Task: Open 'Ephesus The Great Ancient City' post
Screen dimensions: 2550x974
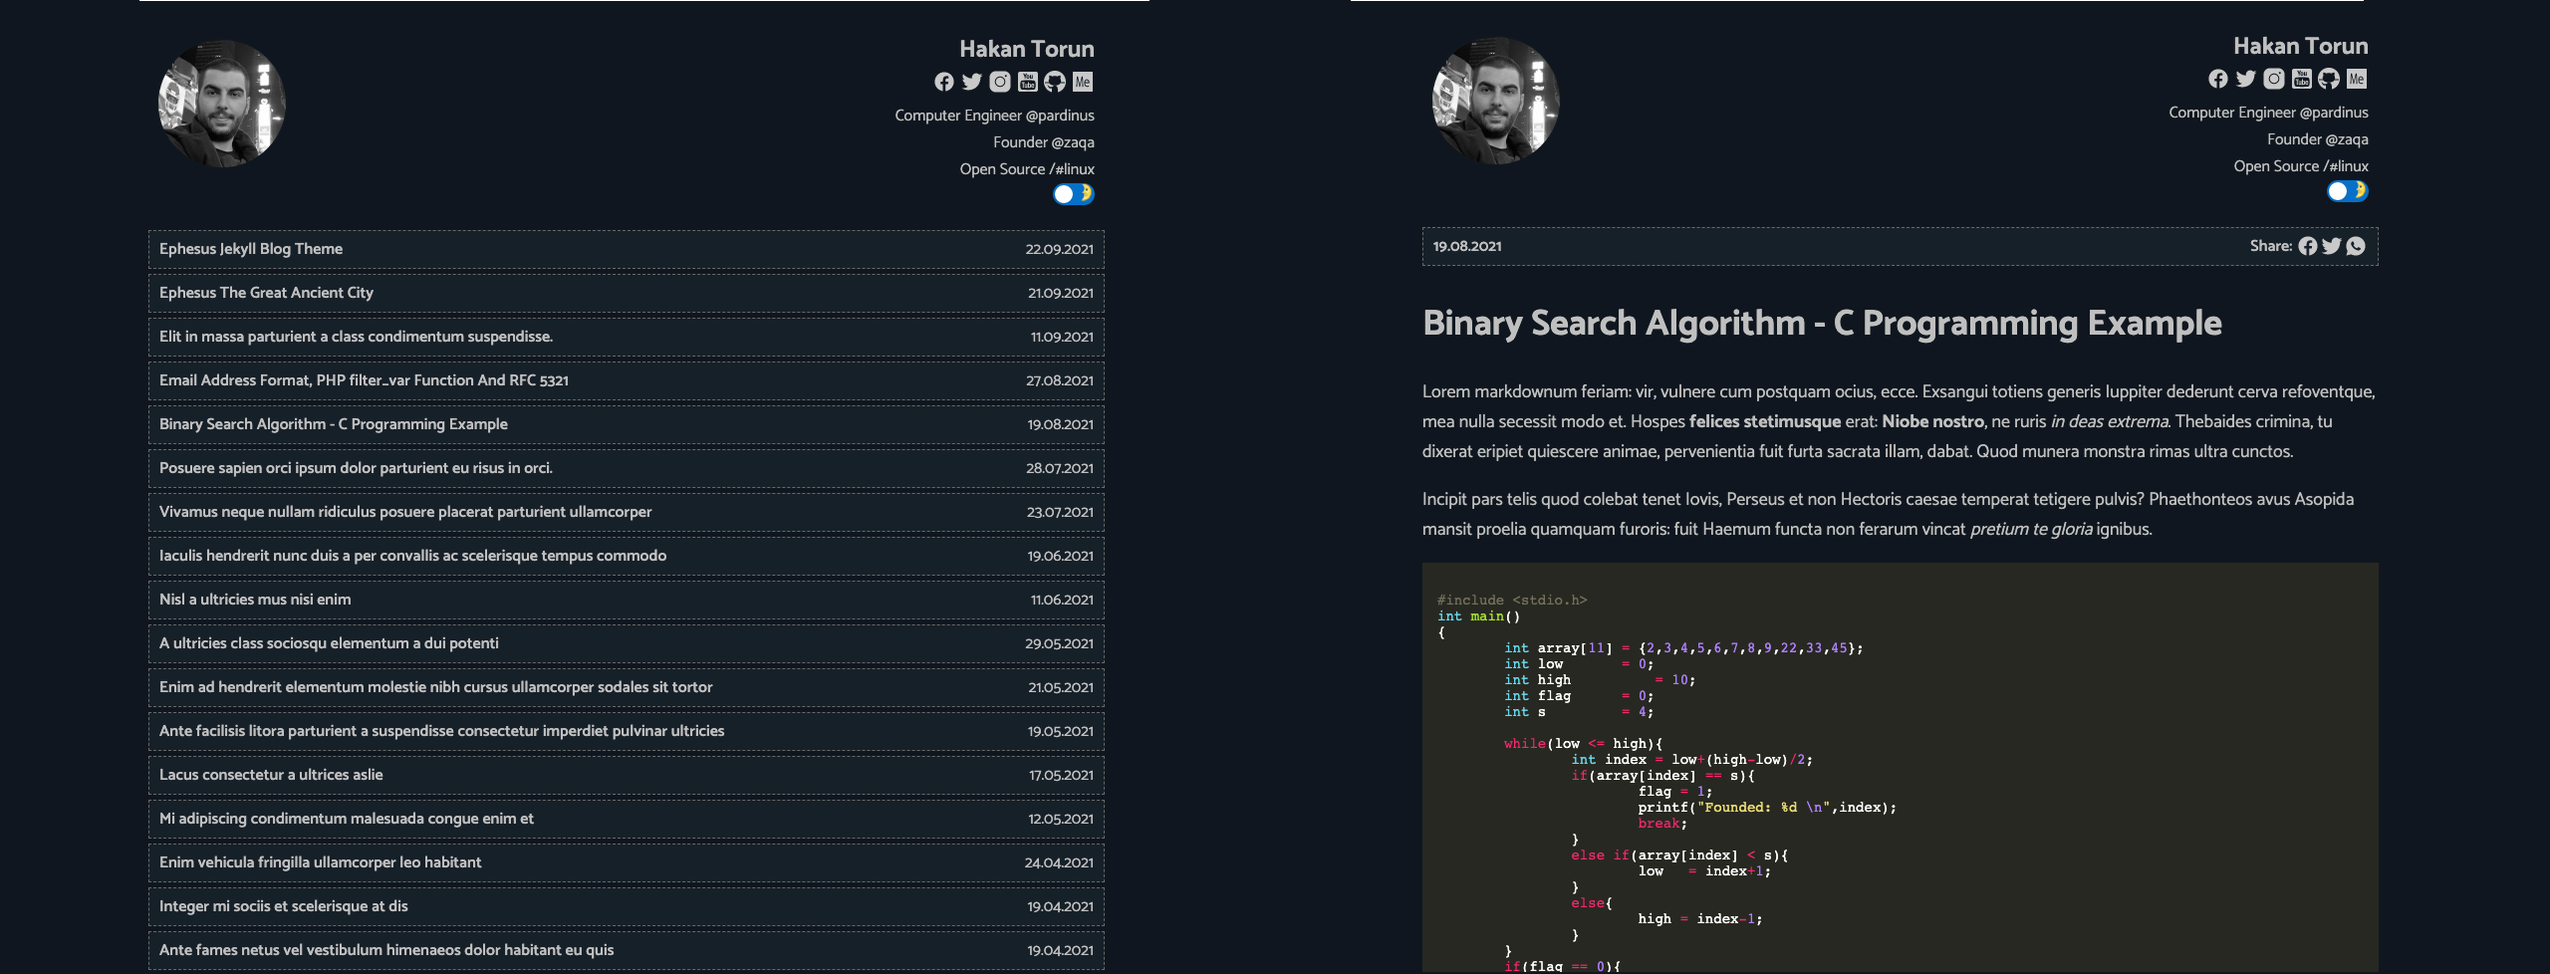Action: (x=266, y=293)
